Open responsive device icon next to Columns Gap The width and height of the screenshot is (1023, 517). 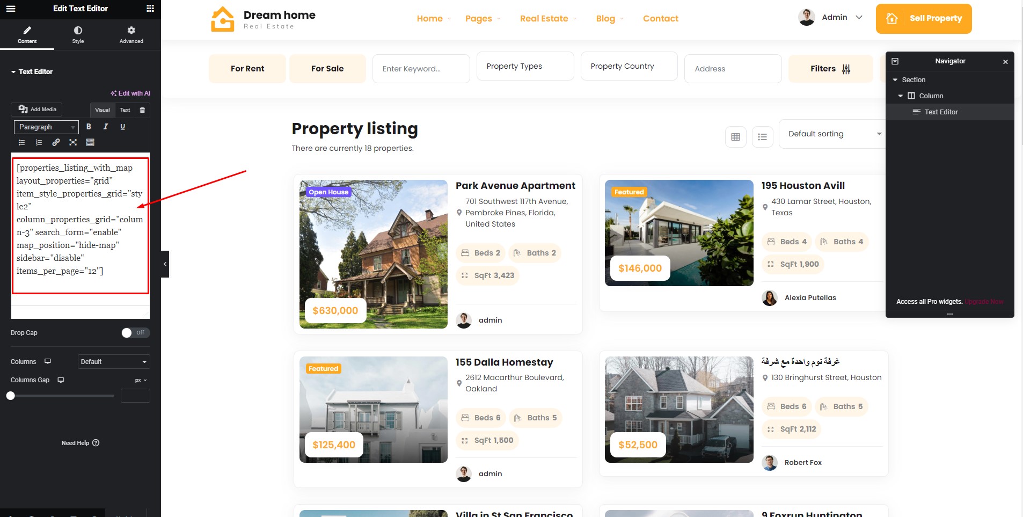(x=61, y=380)
